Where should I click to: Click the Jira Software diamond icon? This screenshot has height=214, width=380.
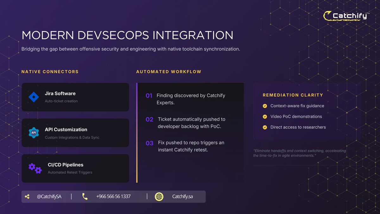tap(34, 97)
